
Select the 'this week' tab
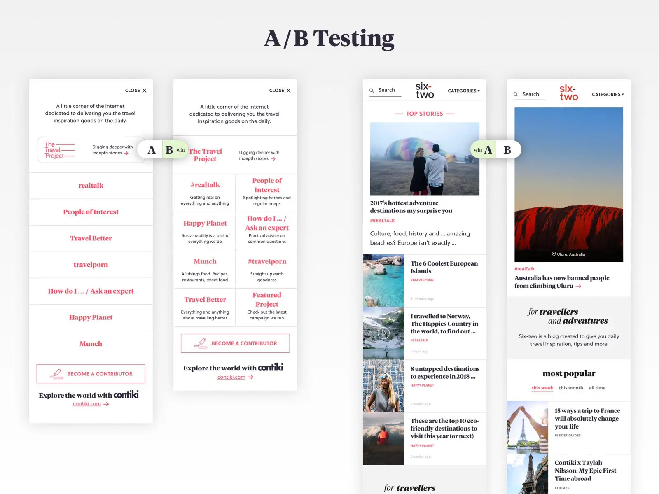point(542,388)
